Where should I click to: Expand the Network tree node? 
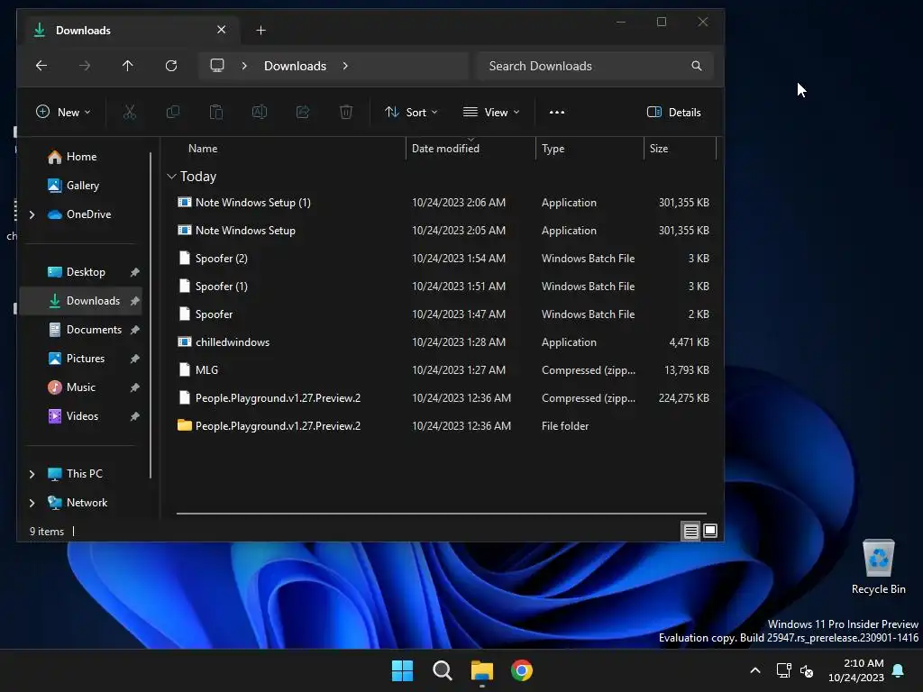[32, 503]
